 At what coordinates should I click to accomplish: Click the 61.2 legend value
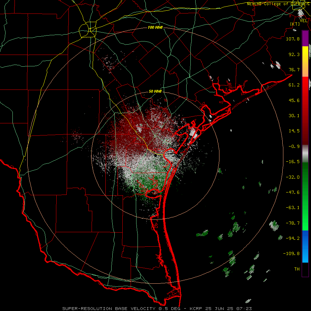point(294,85)
